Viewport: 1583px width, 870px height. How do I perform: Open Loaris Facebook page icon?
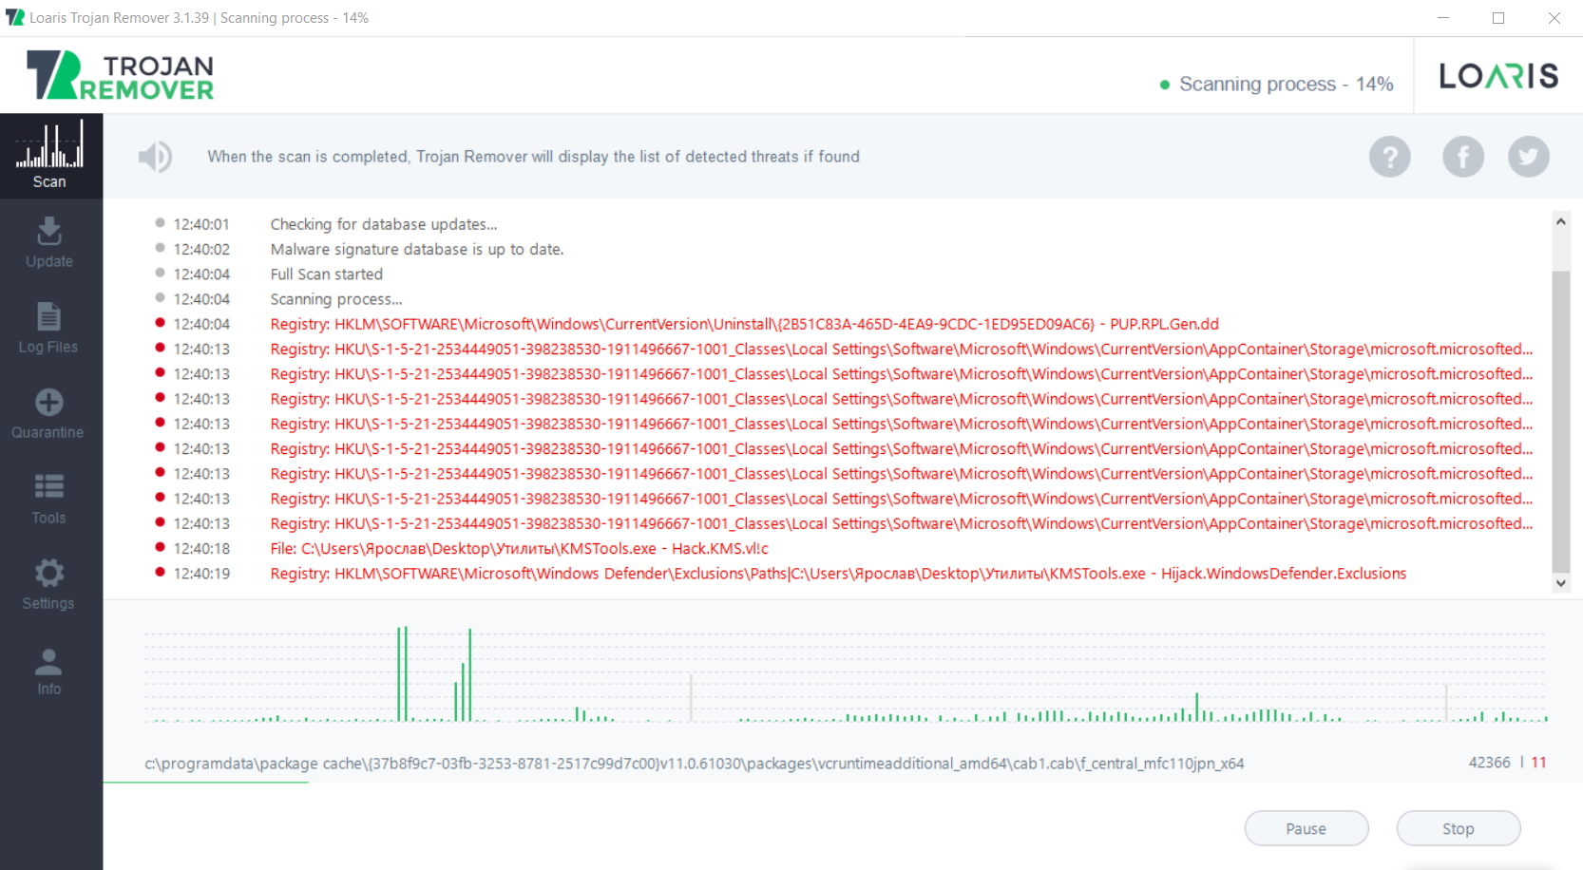tap(1463, 157)
